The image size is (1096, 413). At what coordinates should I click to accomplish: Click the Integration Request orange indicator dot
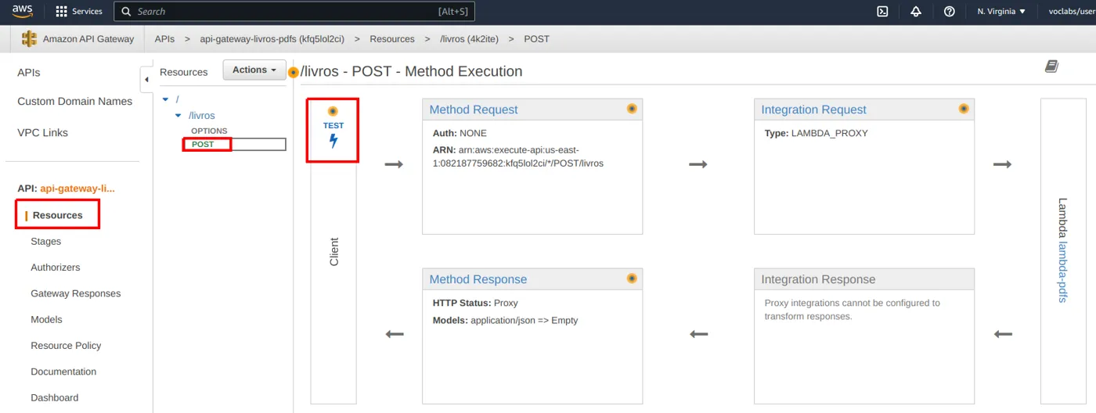(x=964, y=109)
